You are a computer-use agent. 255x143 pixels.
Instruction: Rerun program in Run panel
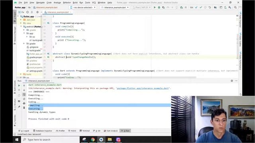pos(19,85)
